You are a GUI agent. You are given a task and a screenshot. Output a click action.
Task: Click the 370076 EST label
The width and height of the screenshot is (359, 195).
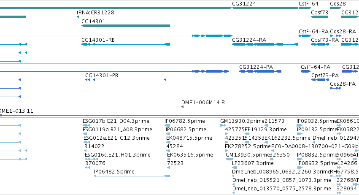pyautogui.click(x=95, y=163)
